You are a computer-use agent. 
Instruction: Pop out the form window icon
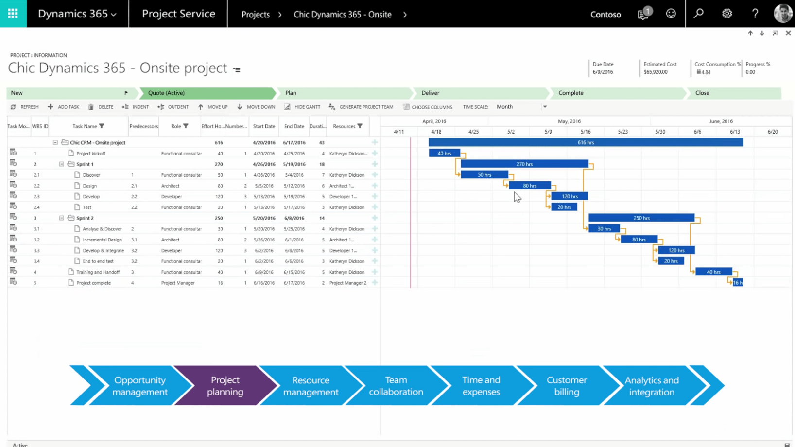click(775, 33)
